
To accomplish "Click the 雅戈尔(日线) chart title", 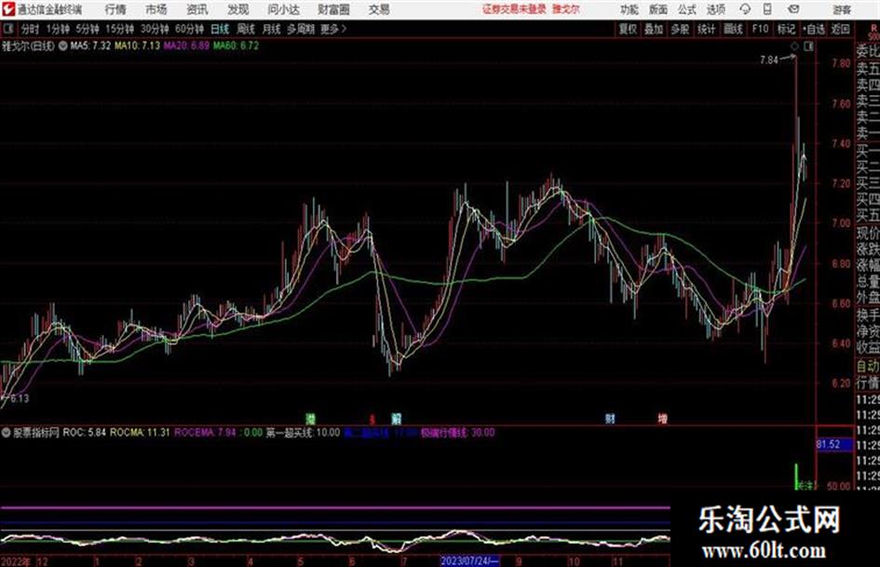I will click(28, 46).
